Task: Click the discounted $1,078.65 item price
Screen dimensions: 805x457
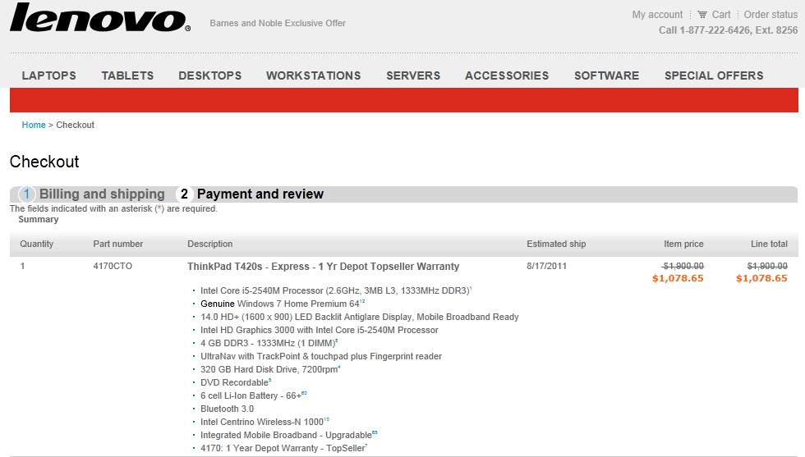Action: (x=678, y=278)
